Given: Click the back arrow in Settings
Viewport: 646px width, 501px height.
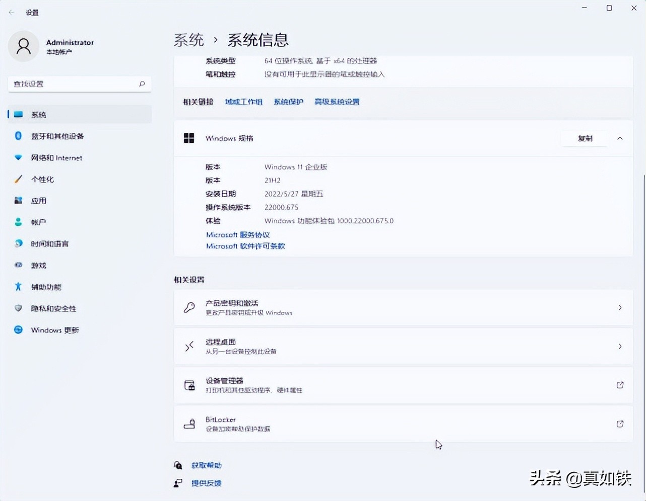Looking at the screenshot, I should tap(11, 12).
